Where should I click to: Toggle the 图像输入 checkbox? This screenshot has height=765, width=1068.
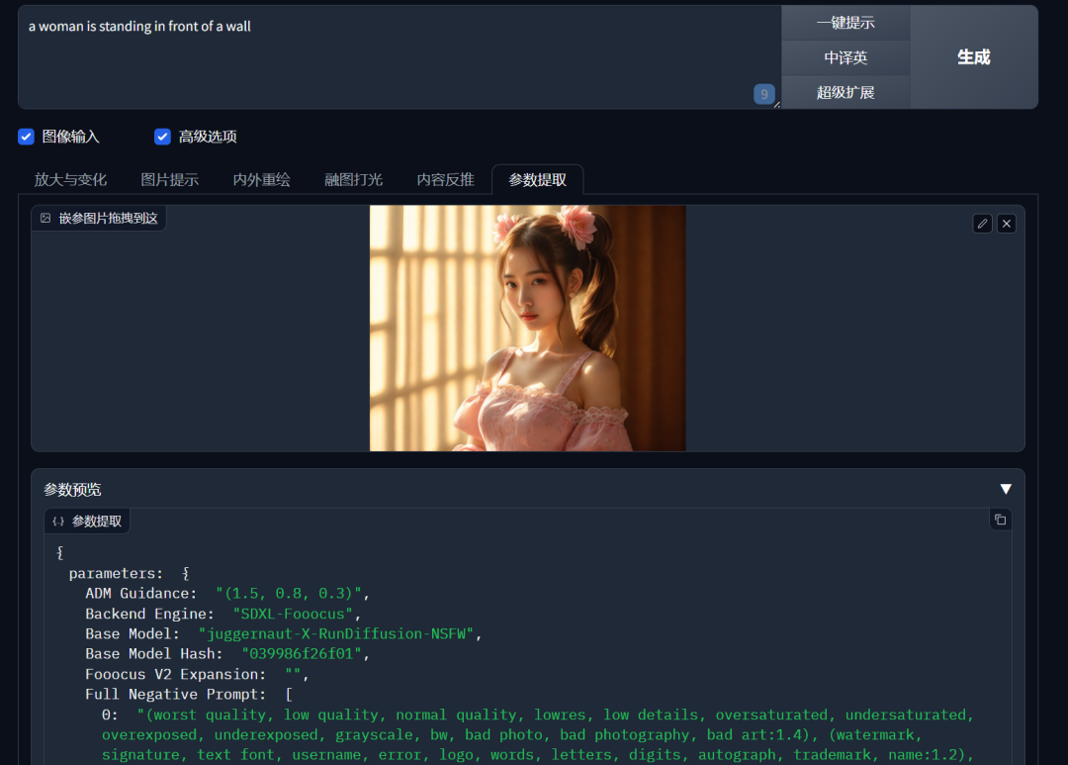point(26,137)
